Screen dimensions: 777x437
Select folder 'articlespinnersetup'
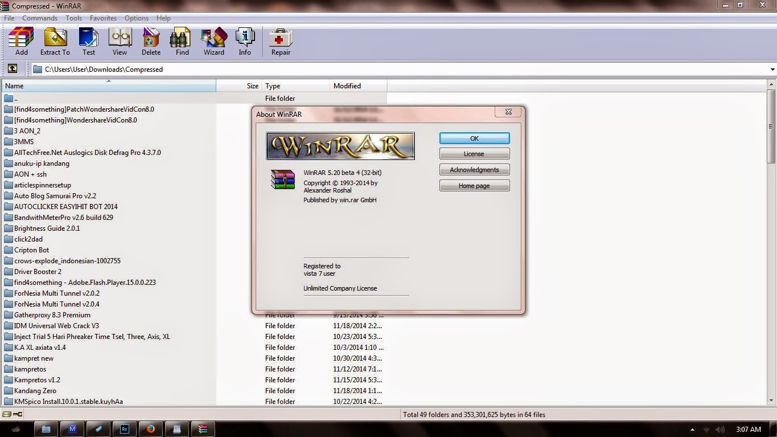coord(43,185)
